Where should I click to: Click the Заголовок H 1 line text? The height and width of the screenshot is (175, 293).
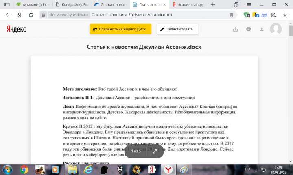pyautogui.click(x=129, y=98)
